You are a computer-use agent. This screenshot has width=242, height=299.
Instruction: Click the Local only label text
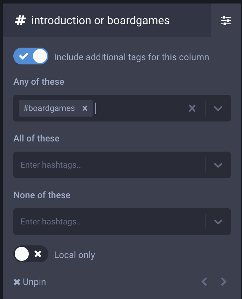click(x=74, y=255)
